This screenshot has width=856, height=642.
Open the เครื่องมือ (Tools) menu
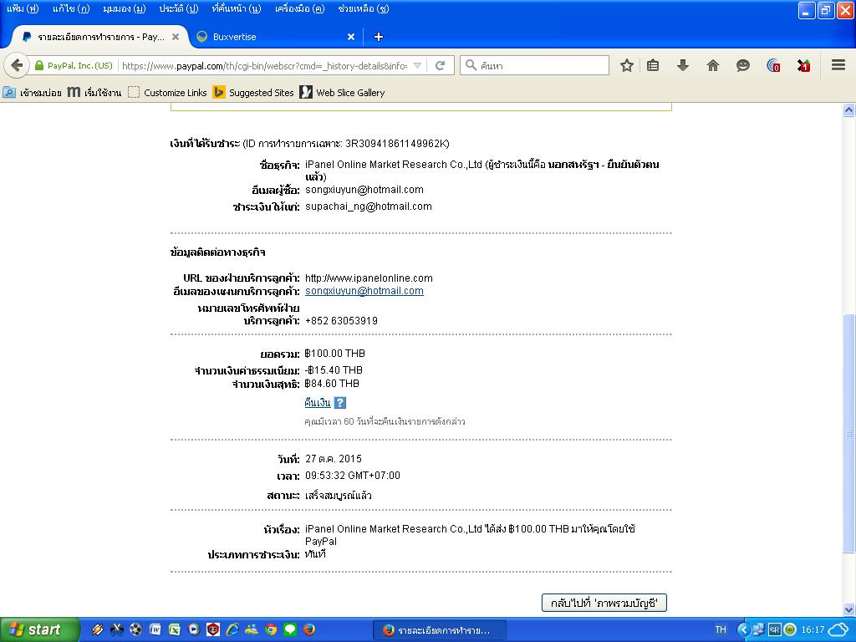(299, 8)
